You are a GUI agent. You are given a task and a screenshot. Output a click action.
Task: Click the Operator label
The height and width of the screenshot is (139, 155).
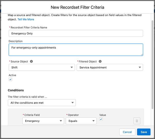[73, 115]
